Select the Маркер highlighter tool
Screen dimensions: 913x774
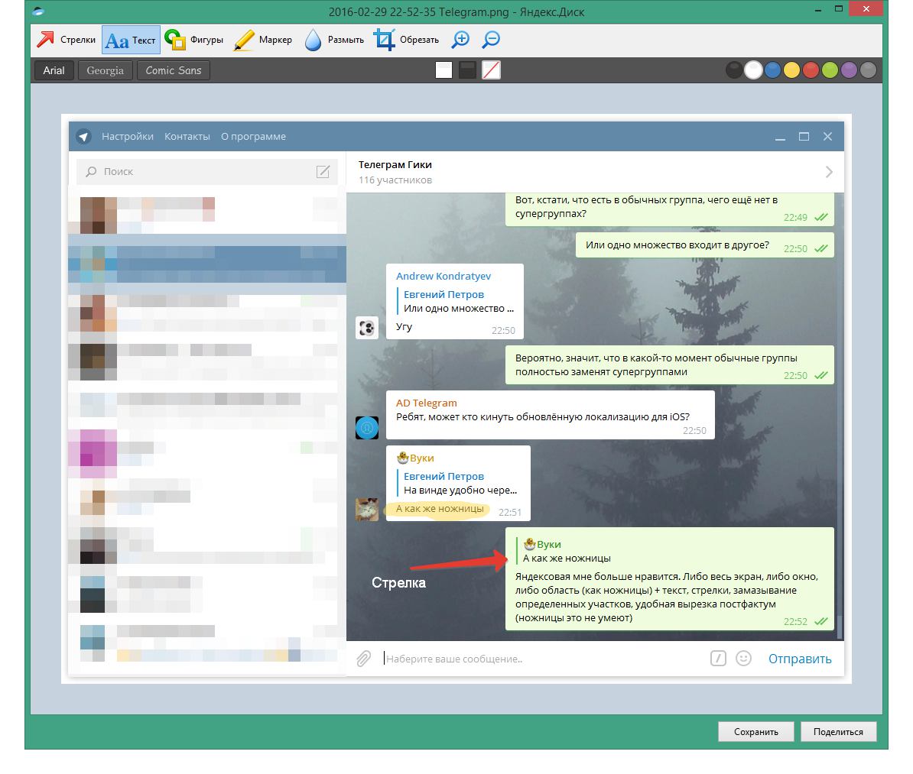(x=262, y=40)
